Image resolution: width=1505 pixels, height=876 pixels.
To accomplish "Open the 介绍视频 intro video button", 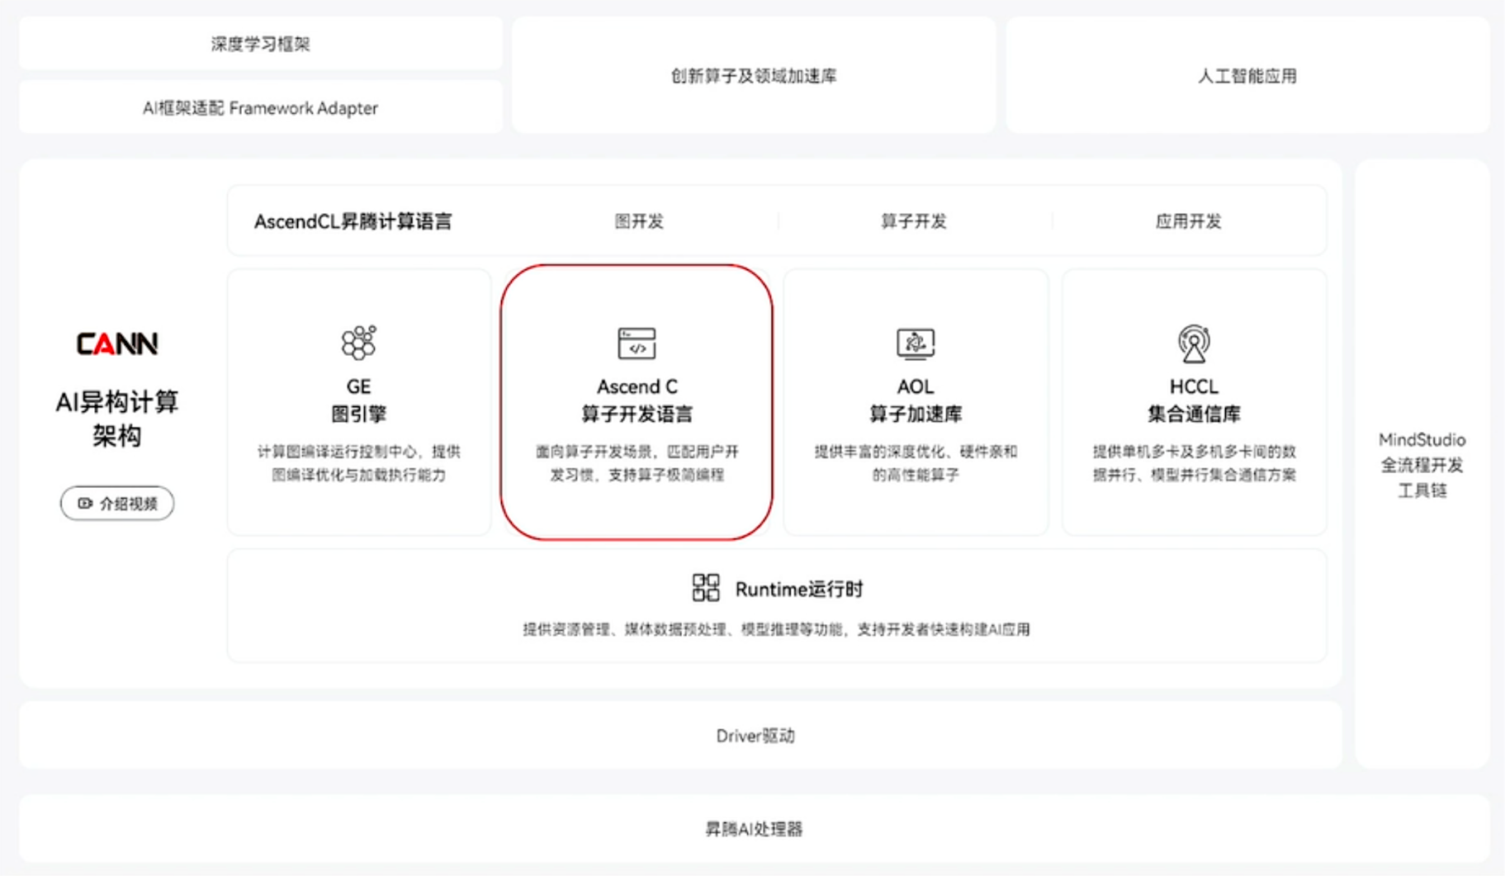I will point(117,504).
